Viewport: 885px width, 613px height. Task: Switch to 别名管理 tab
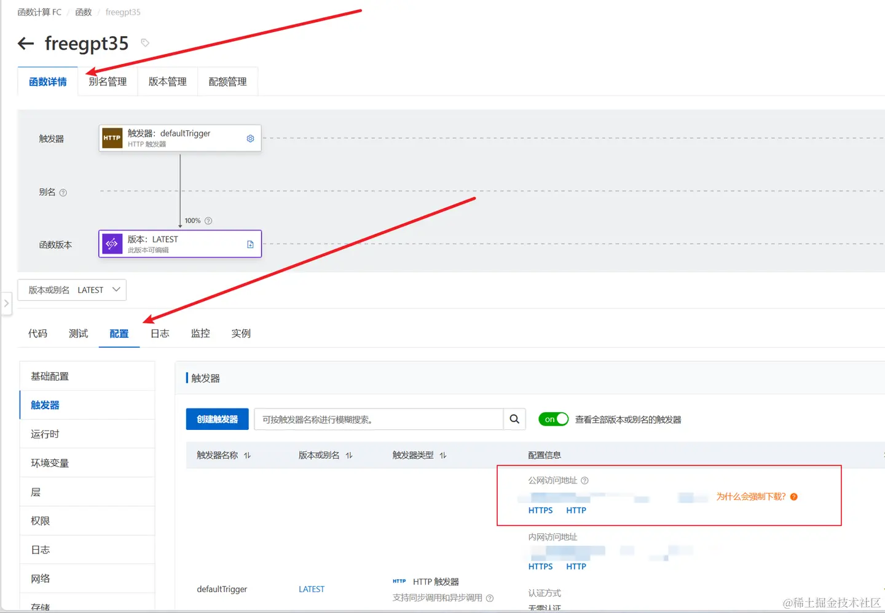[x=108, y=82]
